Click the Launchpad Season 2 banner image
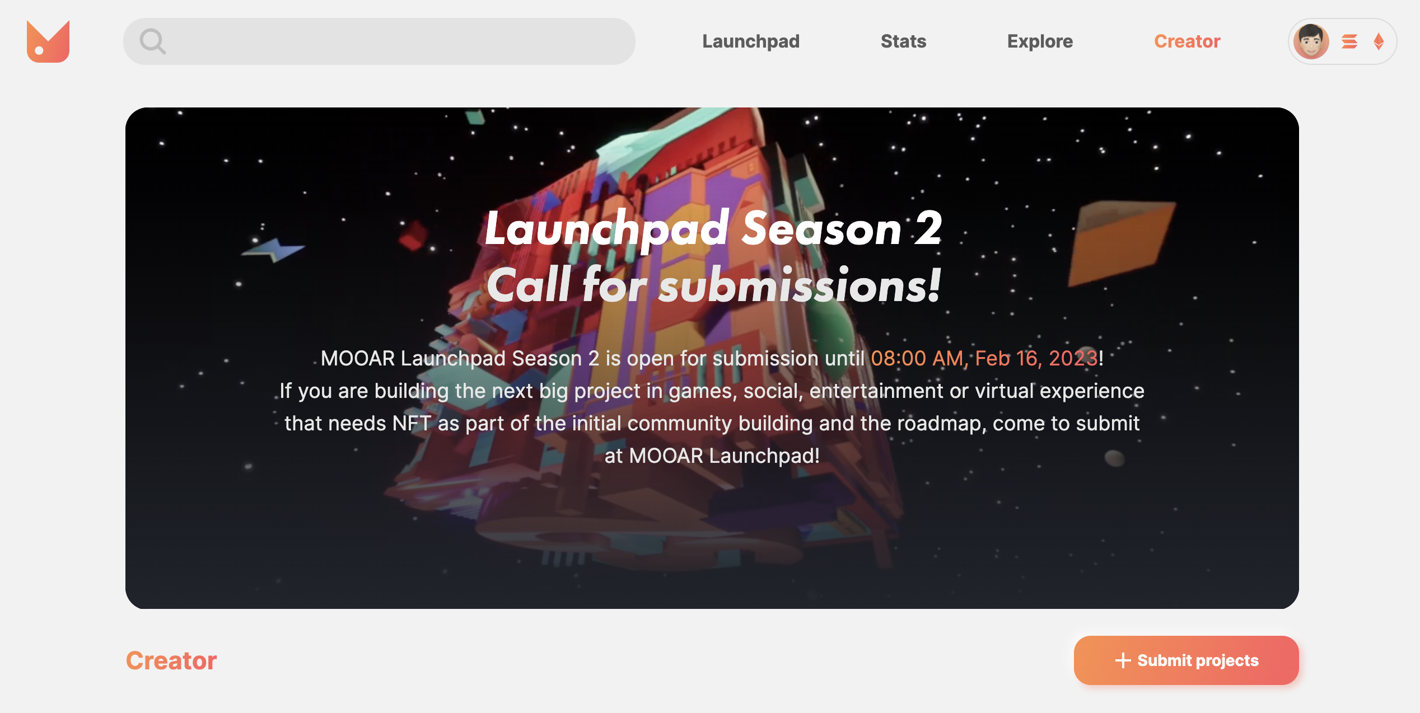This screenshot has width=1420, height=713. pos(712,358)
